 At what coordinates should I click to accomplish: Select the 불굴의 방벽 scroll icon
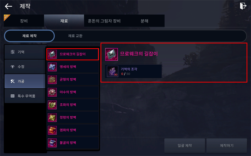52,143
